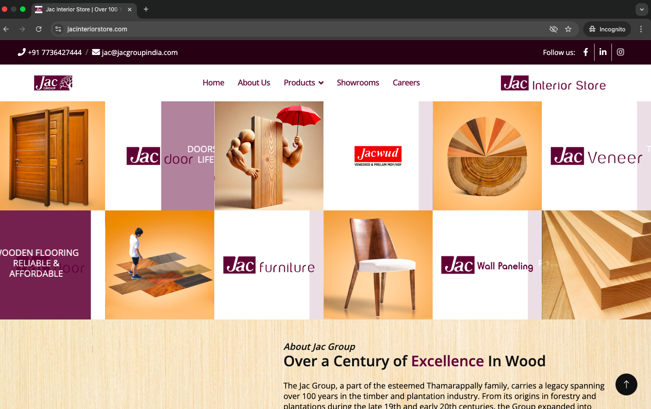Open the Showrooms menu item
Viewport: 651px width, 409px height.
[x=358, y=83]
